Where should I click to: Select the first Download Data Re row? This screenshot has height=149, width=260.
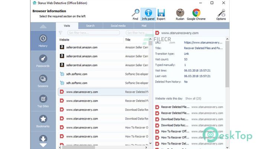(103, 110)
